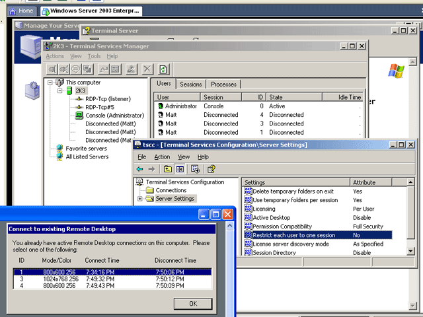Open the Help menu in tscc window

tap(203, 157)
